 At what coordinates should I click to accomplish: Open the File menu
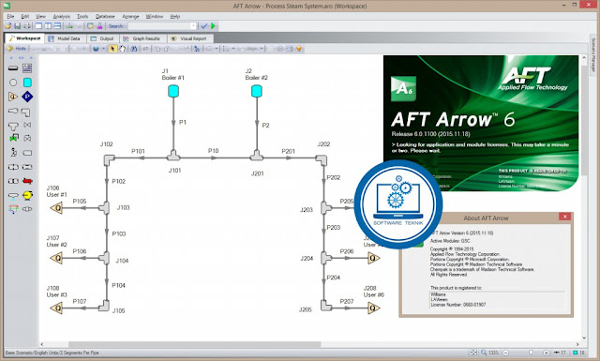(10, 17)
